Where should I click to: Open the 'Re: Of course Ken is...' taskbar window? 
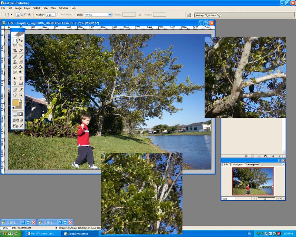(43, 234)
